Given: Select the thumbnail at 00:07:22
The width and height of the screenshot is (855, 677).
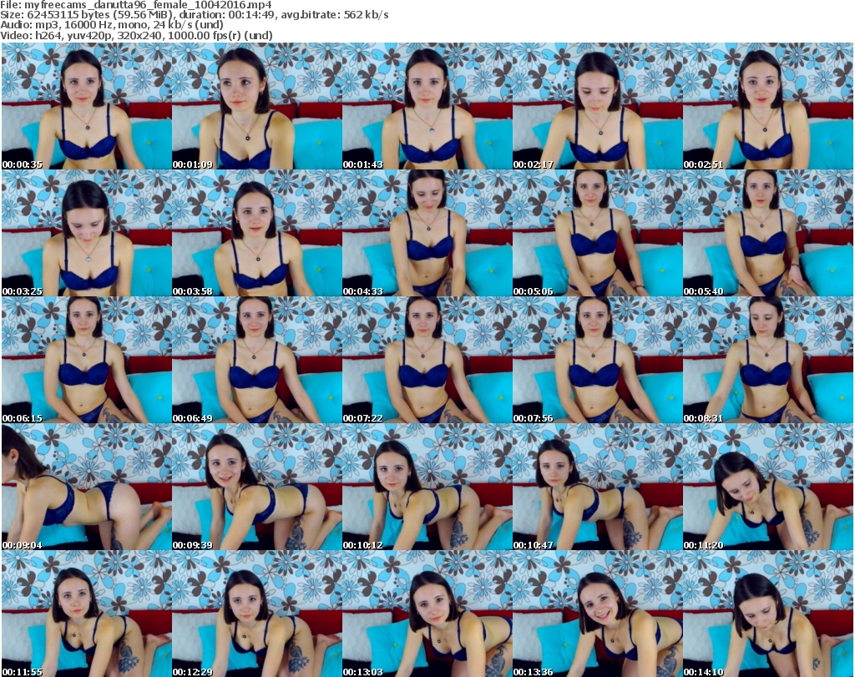Looking at the screenshot, I should coord(427,361).
